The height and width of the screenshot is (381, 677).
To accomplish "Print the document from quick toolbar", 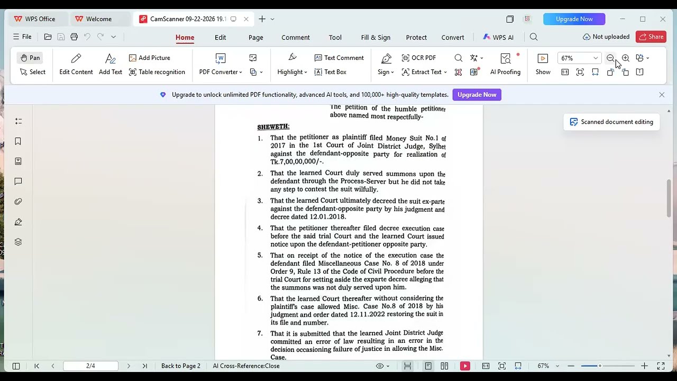I will [x=74, y=37].
